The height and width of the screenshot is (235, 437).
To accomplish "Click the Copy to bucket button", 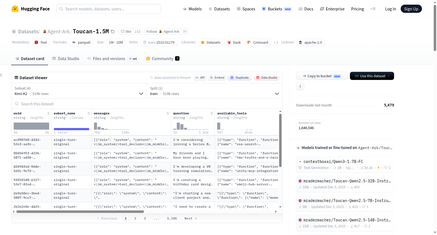I will point(322,76).
